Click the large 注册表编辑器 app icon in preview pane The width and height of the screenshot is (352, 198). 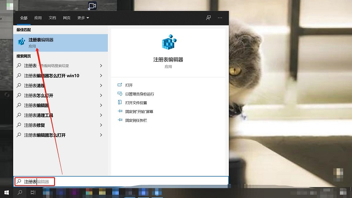click(168, 43)
